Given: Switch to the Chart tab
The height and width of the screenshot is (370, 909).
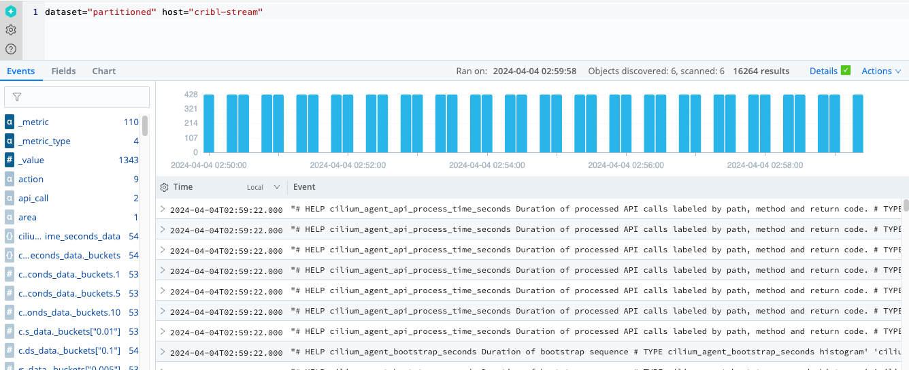Looking at the screenshot, I should coord(104,71).
